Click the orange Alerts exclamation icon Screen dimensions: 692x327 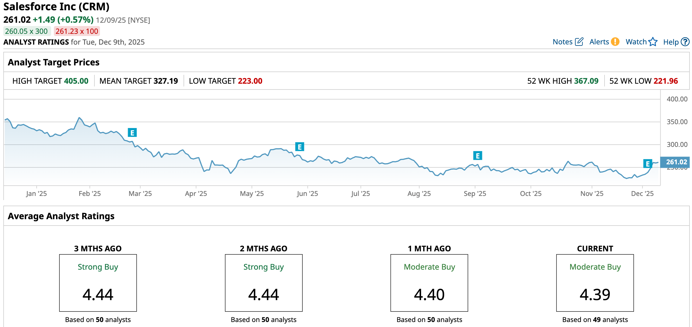(615, 42)
